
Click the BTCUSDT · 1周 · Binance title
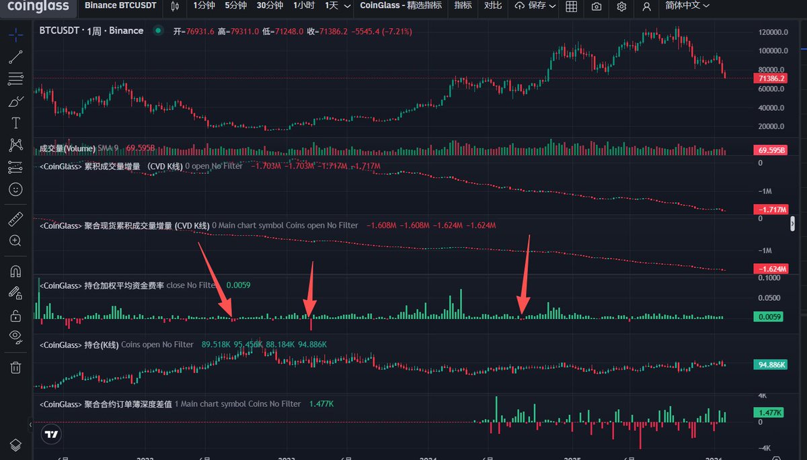(x=91, y=31)
